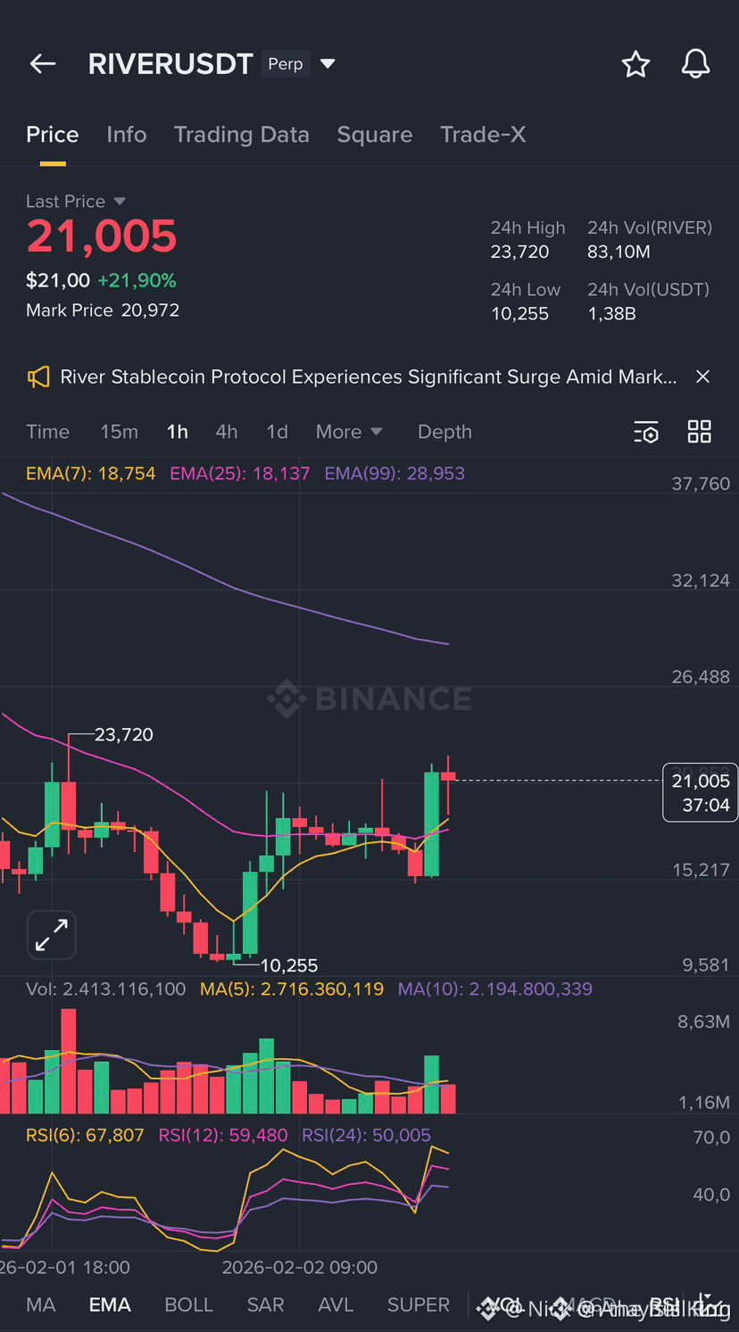Toggle the SUPER indicator
The image size is (739, 1332).
(419, 1305)
